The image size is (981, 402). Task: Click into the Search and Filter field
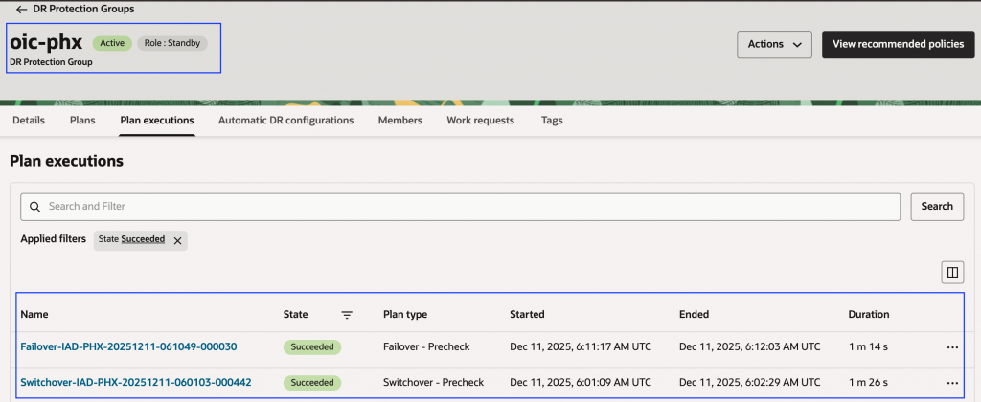(x=469, y=206)
